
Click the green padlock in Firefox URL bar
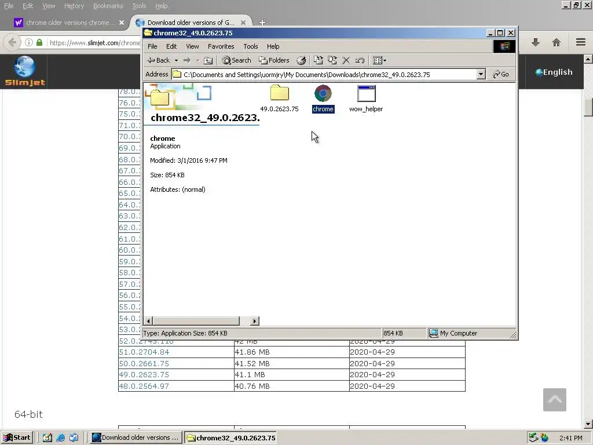[39, 42]
